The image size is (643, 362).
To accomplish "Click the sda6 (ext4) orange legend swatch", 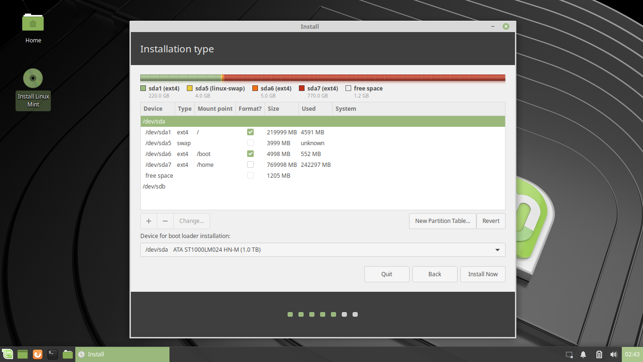I will [255, 89].
